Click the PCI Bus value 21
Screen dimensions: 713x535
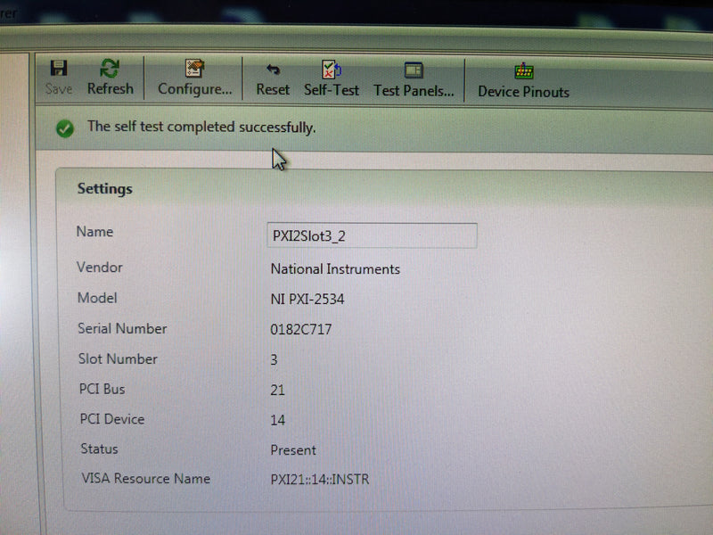tap(277, 391)
